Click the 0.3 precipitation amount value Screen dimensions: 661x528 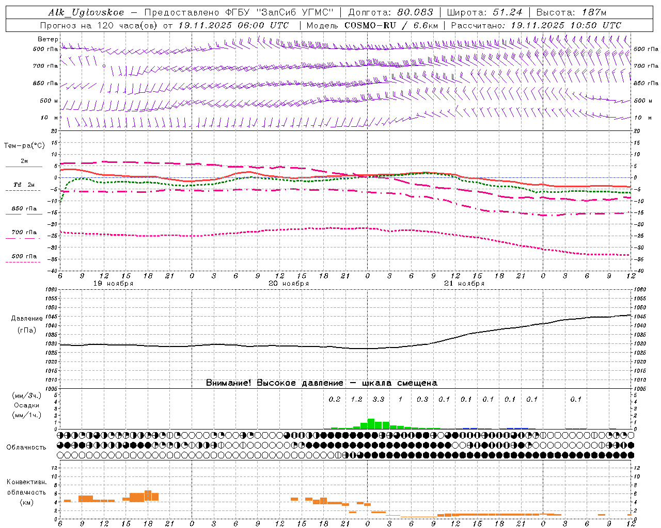point(422,399)
